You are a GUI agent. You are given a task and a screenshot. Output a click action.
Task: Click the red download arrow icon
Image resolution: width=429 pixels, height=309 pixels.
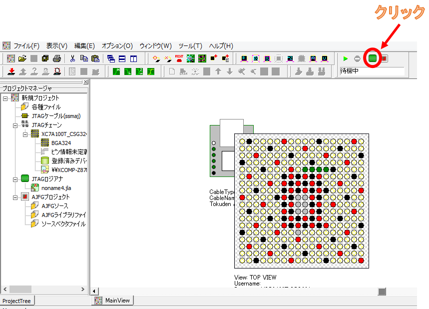tap(11, 71)
